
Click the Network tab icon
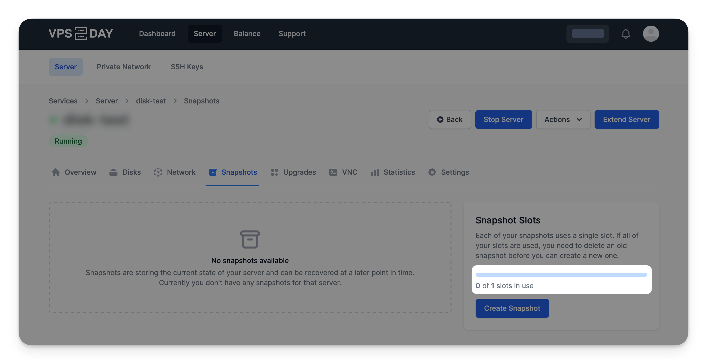158,172
